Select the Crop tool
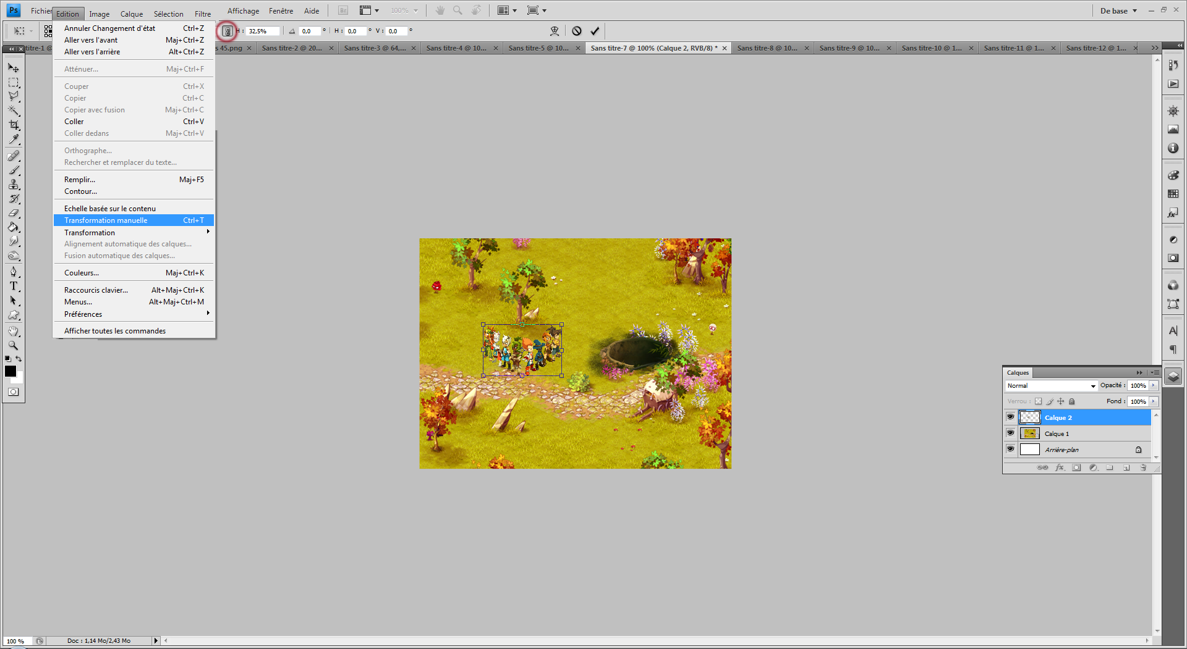Screen dimensions: 1187x649 [13, 125]
